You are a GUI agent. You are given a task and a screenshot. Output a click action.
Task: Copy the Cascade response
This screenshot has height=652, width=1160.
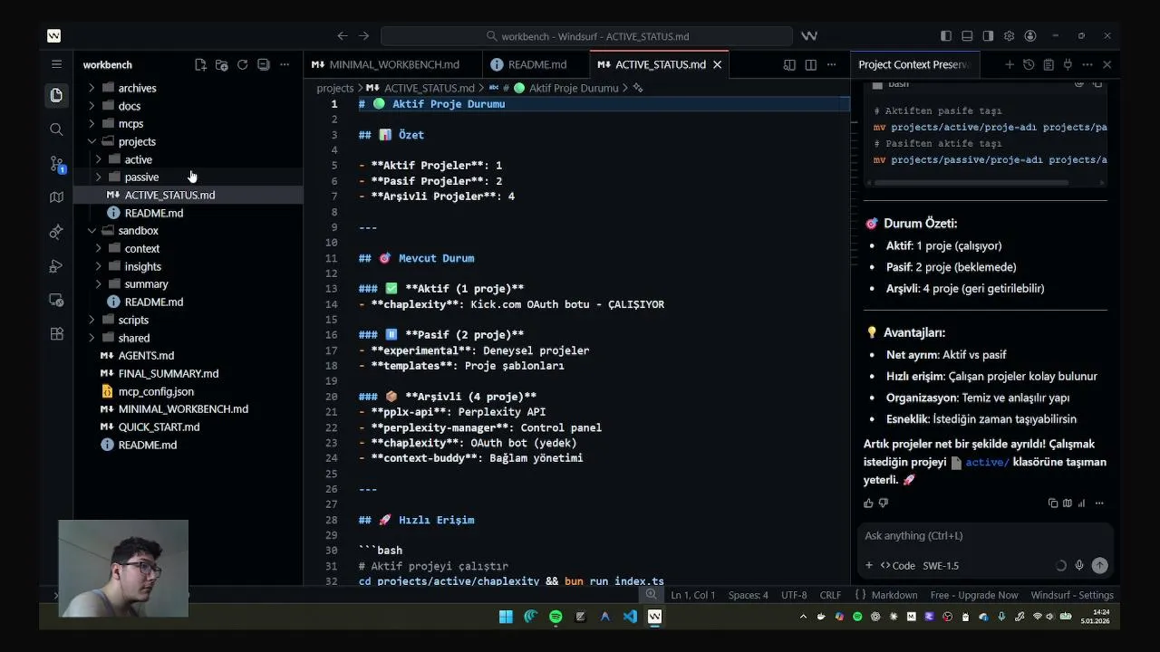pyautogui.click(x=1053, y=503)
